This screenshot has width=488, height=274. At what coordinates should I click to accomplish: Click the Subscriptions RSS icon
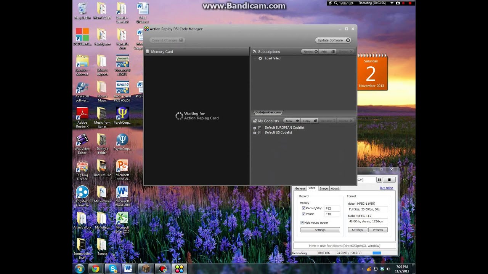(255, 51)
